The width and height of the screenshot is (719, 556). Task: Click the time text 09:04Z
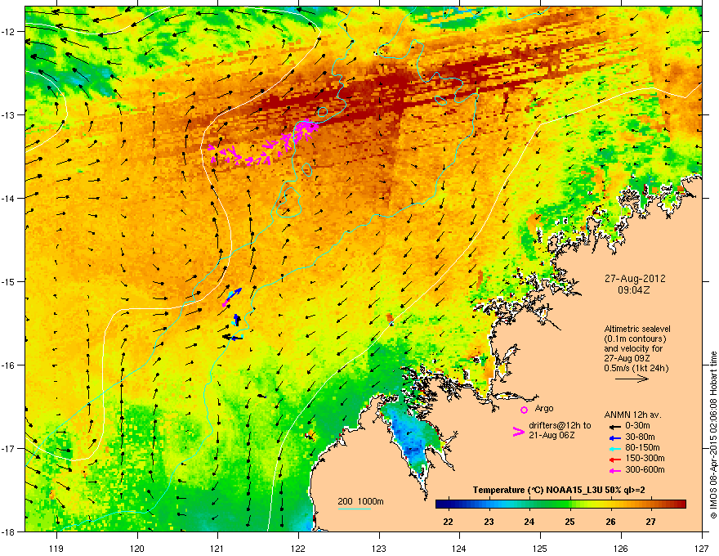pos(633,290)
